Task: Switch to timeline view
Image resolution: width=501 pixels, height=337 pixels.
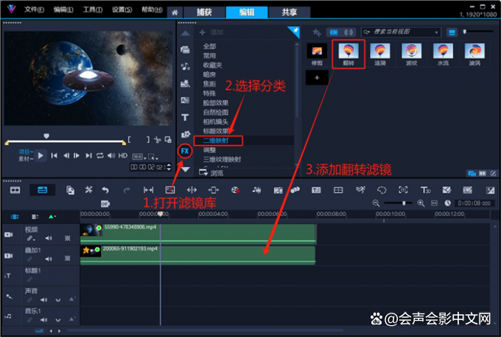Action: tap(43, 190)
